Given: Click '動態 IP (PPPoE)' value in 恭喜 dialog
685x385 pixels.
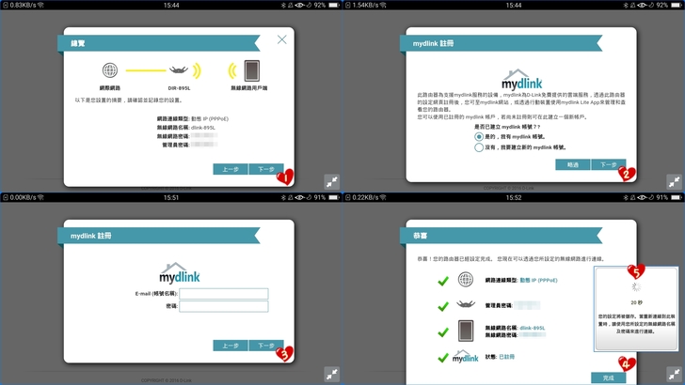Looking at the screenshot, I should (538, 281).
